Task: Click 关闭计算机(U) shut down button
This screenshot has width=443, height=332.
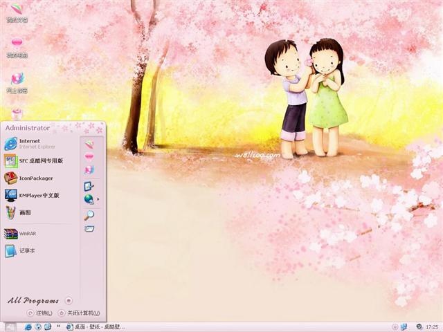Action: pos(79,313)
